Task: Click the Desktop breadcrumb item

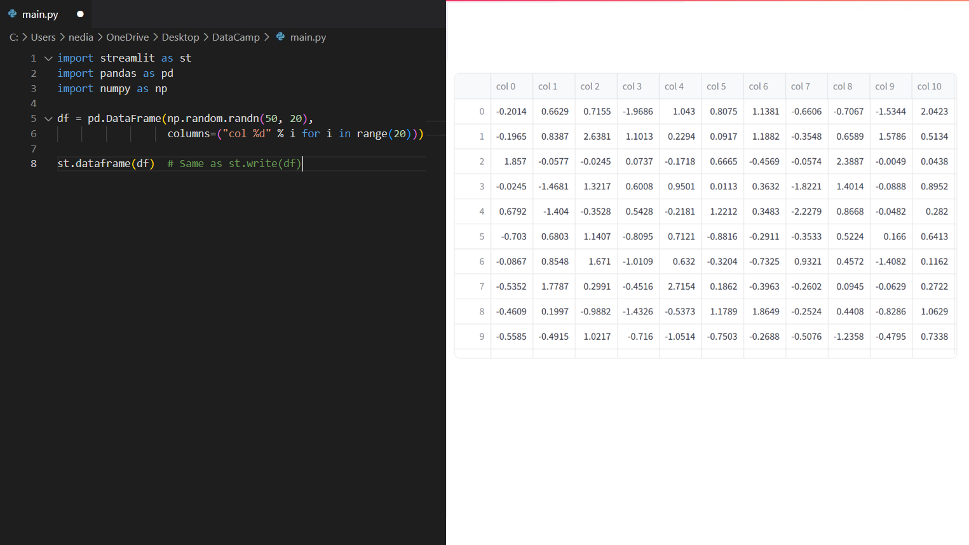Action: tap(180, 37)
